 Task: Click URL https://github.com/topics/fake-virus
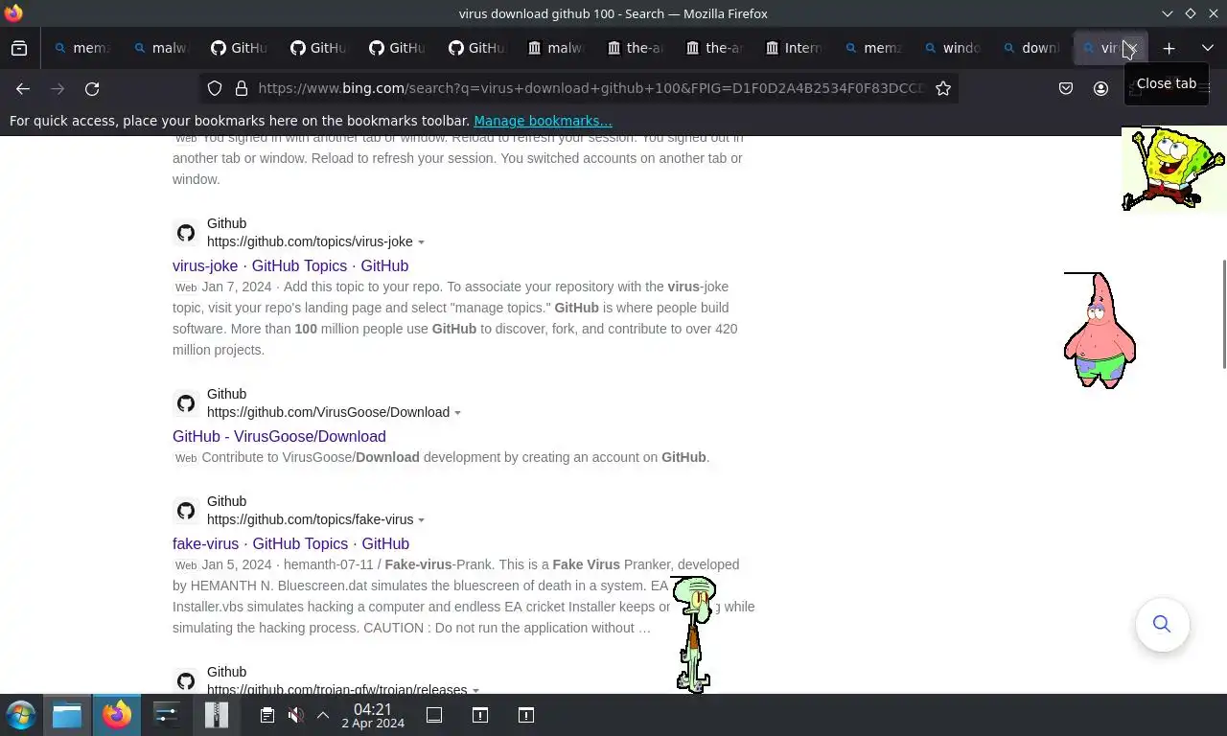310,519
